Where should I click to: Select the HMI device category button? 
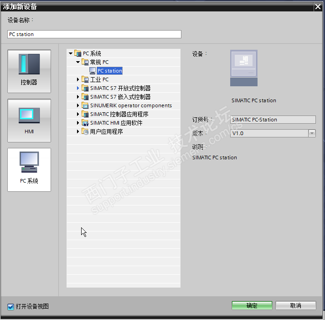(29, 121)
